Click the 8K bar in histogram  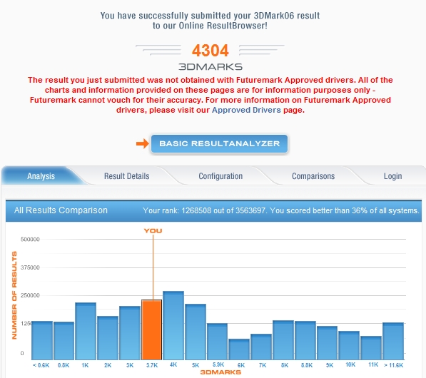point(283,340)
